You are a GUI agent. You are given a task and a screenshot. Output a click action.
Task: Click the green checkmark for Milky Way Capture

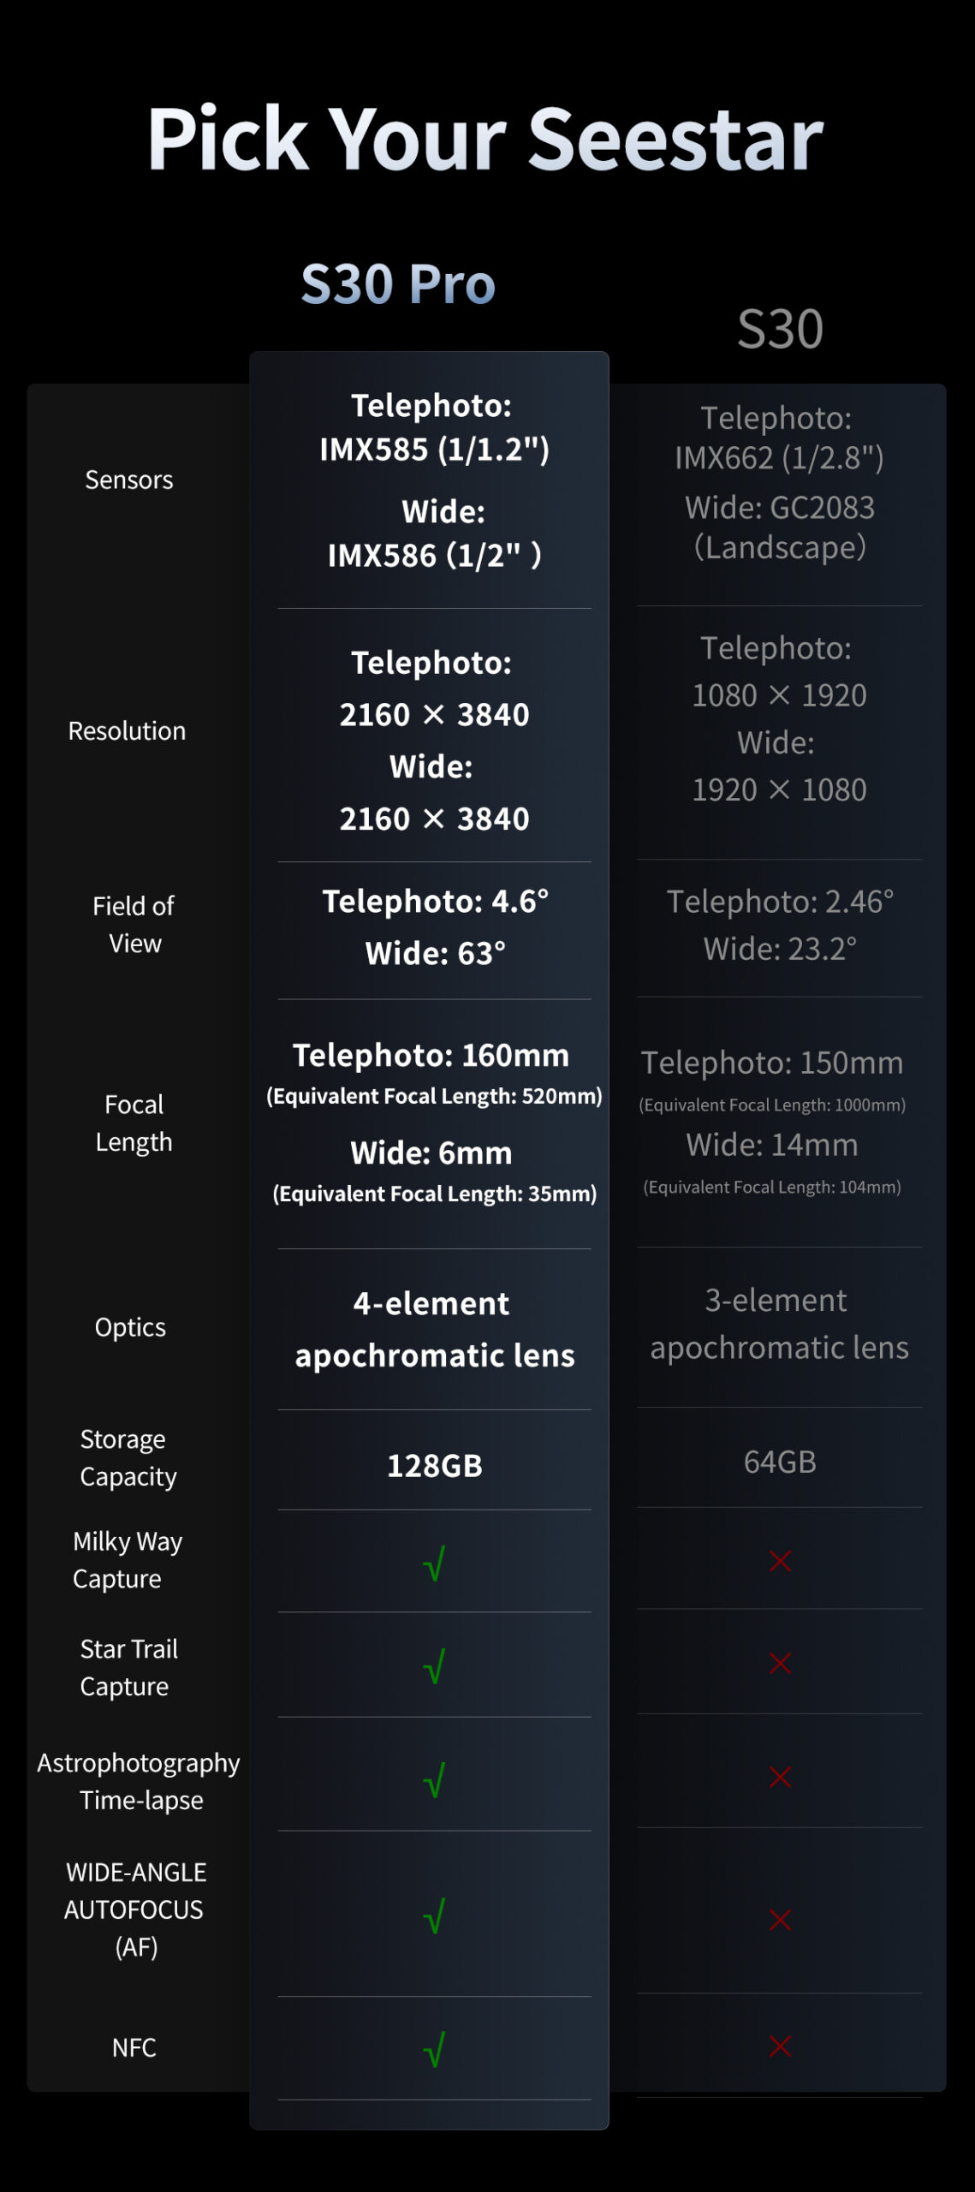[x=434, y=1564]
